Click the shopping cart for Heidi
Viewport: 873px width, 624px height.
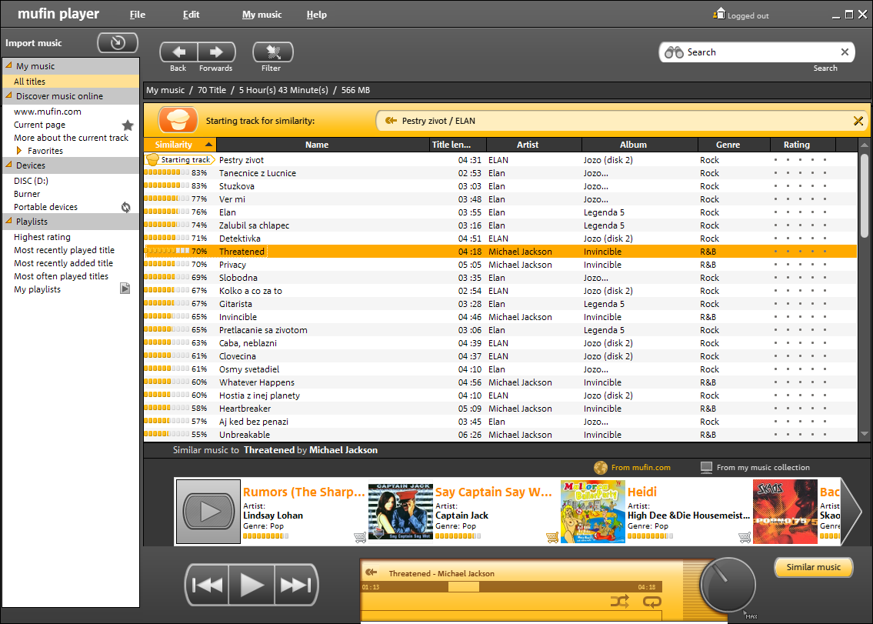pyautogui.click(x=745, y=538)
